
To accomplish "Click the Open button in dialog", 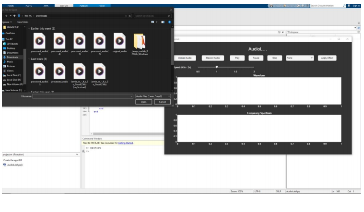I will coord(144,102).
